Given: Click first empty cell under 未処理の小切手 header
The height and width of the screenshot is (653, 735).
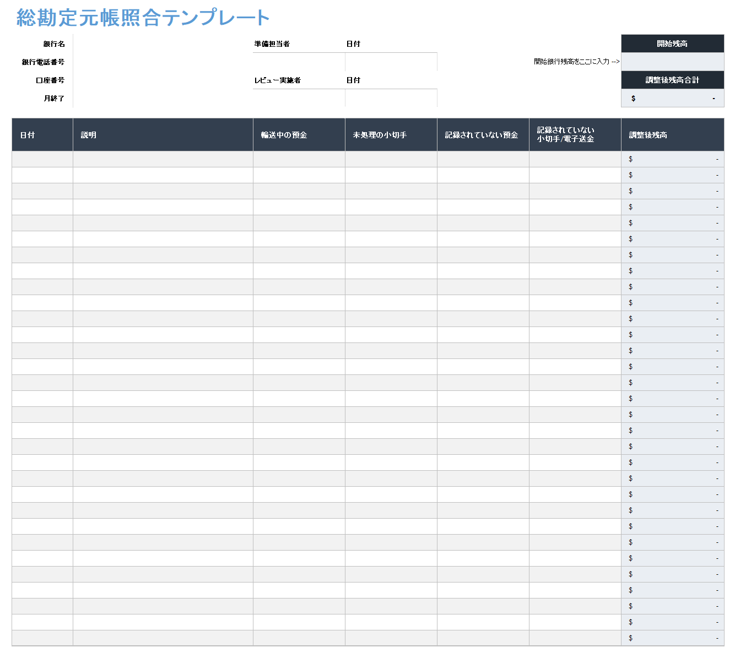Looking at the screenshot, I should [391, 159].
